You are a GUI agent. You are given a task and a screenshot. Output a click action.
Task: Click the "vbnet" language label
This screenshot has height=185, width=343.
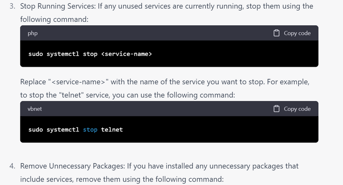(35, 109)
